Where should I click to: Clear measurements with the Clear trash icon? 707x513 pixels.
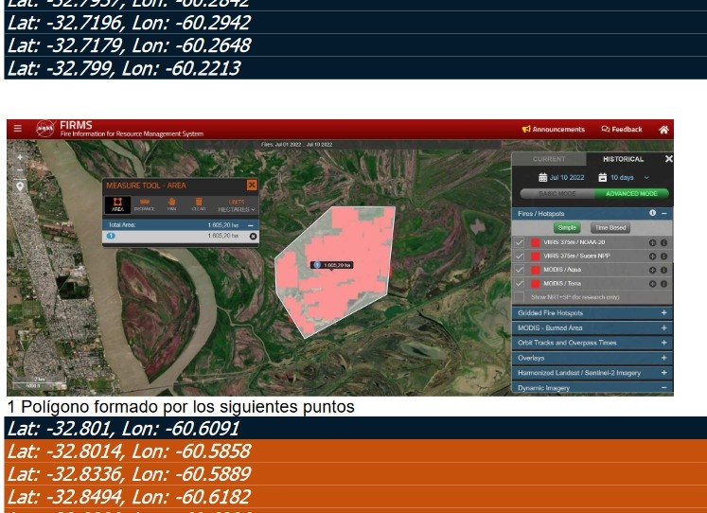coord(199,203)
